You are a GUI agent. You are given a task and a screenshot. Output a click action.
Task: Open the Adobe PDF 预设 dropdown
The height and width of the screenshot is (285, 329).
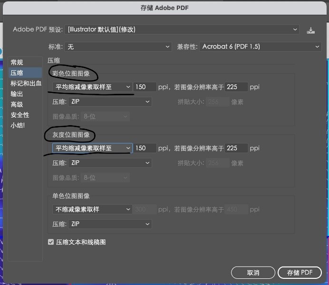coord(183,29)
